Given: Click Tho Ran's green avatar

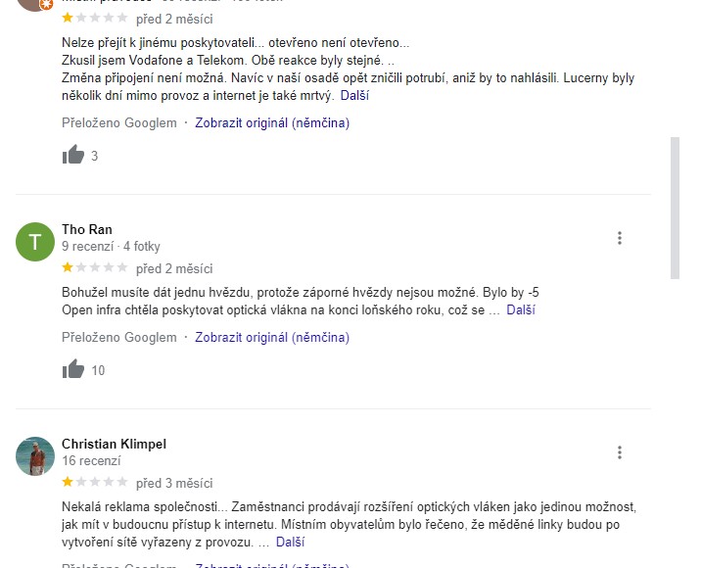Looking at the screenshot, I should 35,241.
